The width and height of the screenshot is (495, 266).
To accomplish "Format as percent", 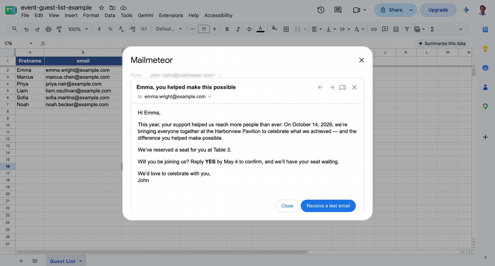I will [x=110, y=29].
